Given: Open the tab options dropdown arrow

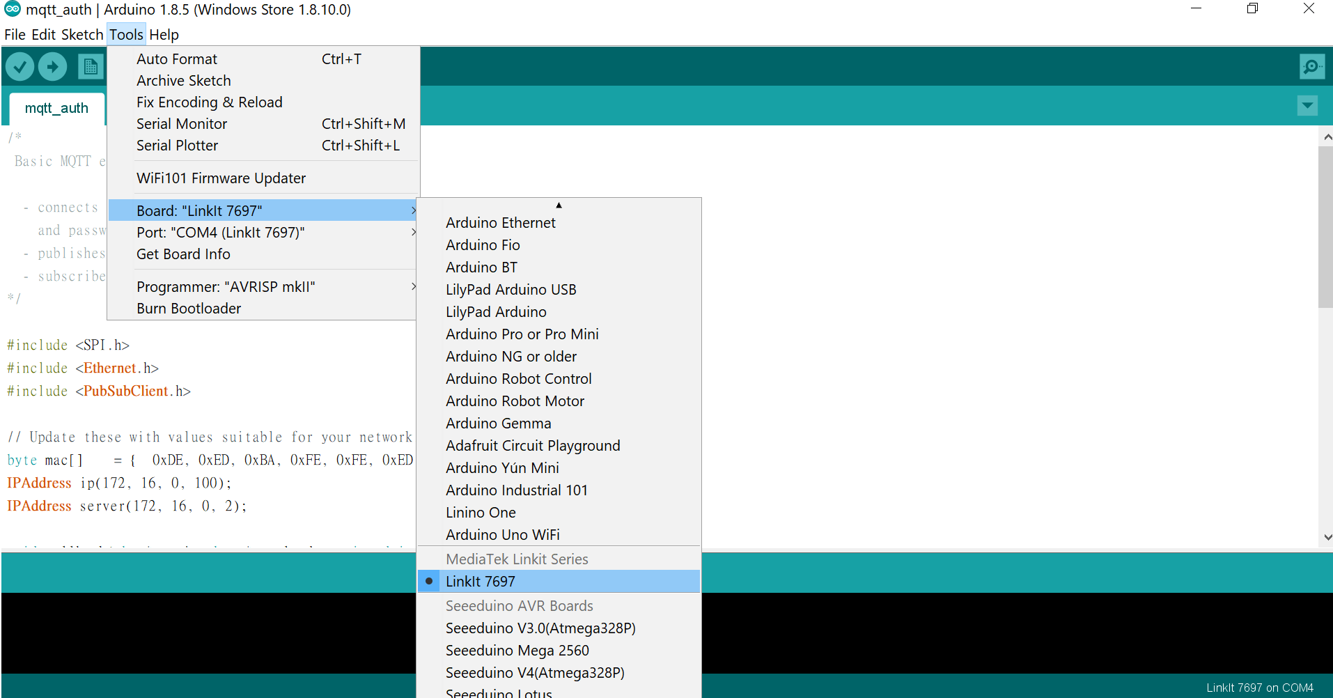Looking at the screenshot, I should 1307,106.
